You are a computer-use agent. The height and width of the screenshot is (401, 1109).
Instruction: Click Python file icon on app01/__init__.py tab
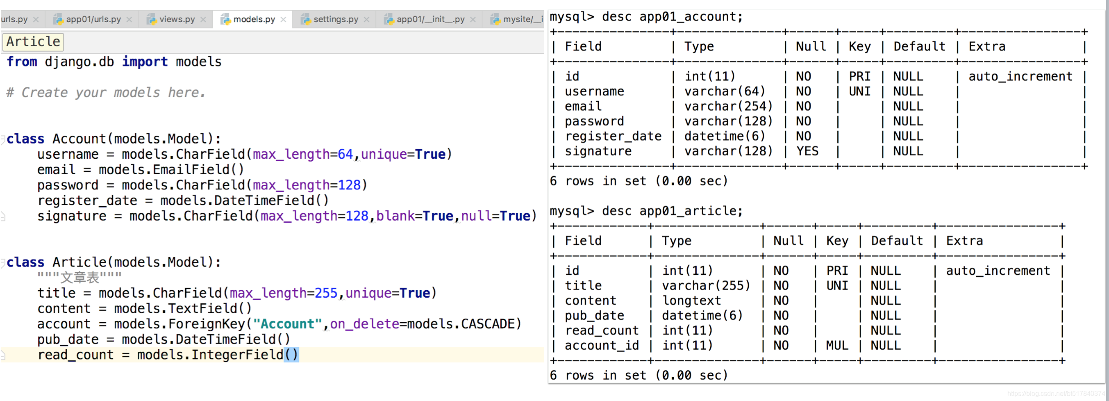(x=389, y=19)
